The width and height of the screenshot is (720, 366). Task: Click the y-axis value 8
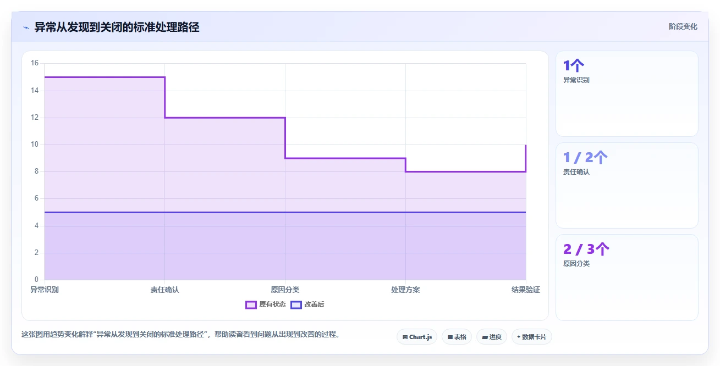pos(36,171)
